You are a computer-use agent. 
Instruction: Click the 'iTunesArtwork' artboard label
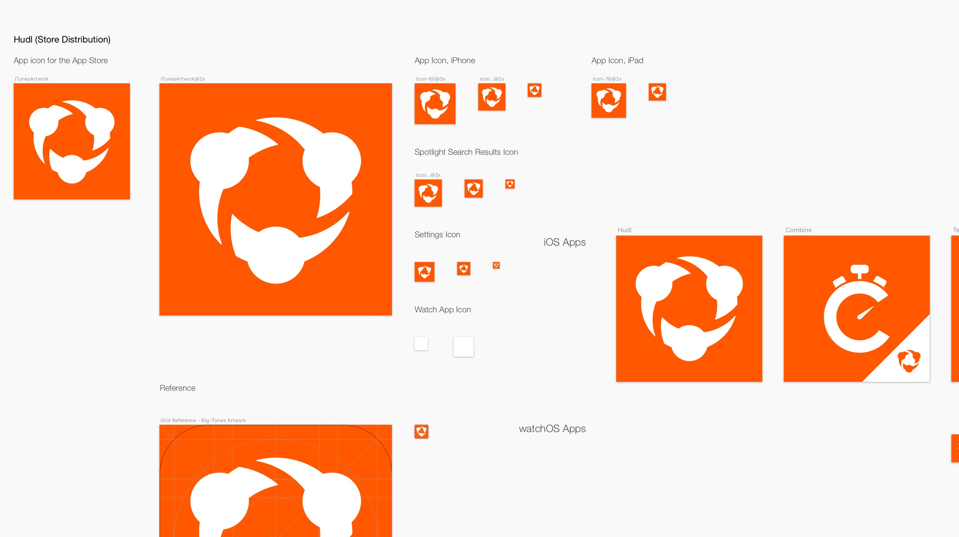[32, 79]
